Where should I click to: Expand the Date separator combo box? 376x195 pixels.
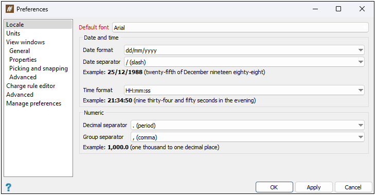[244, 62]
